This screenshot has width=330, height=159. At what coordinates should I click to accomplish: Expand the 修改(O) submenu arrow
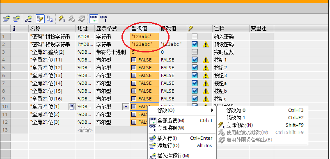point(212,110)
